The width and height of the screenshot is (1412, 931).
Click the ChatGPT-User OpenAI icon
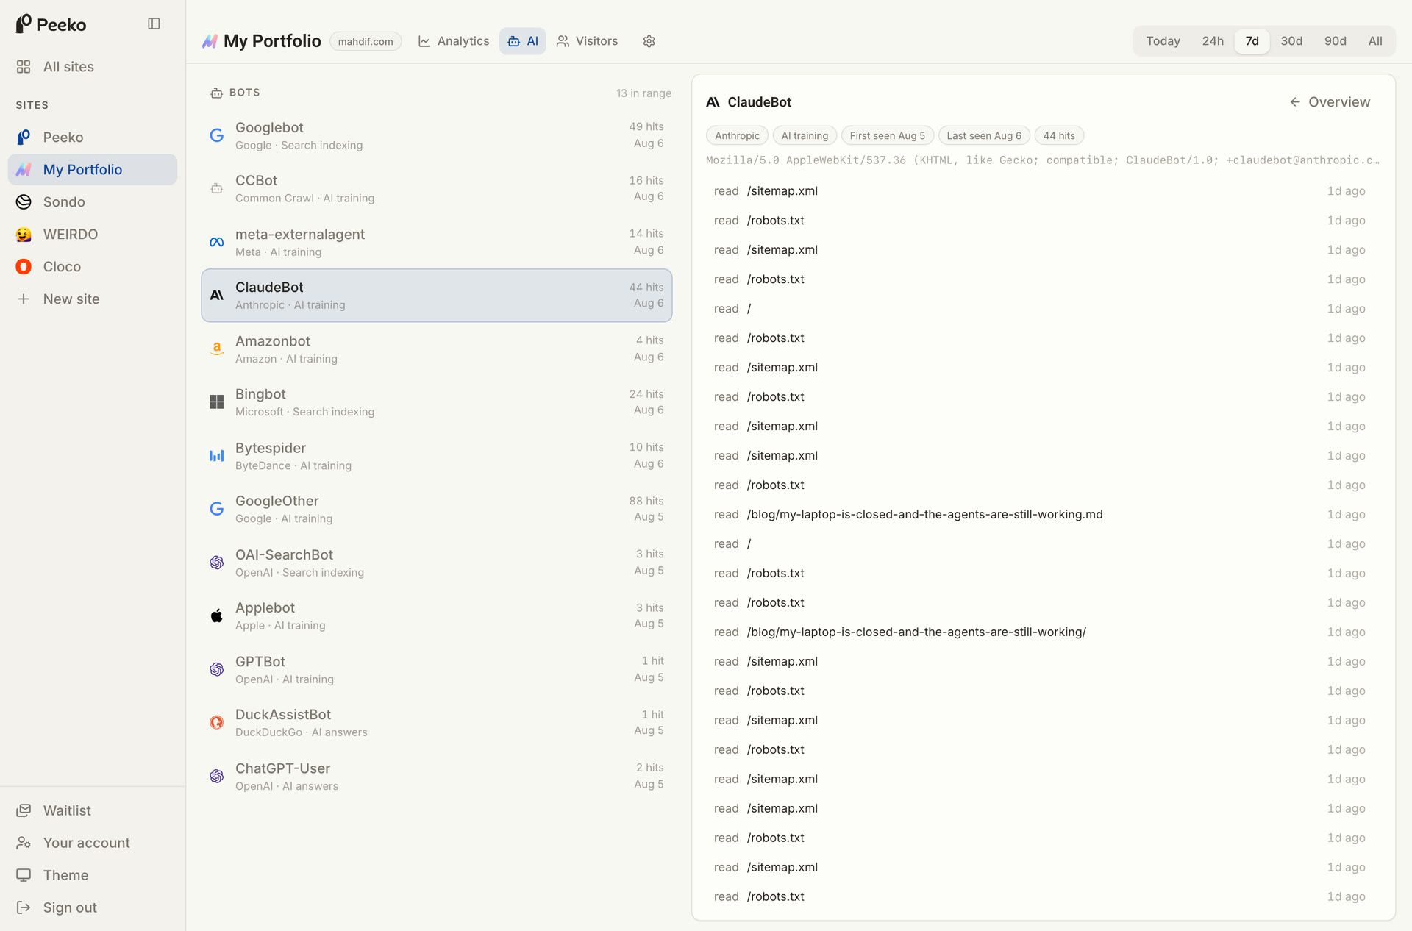point(216,776)
